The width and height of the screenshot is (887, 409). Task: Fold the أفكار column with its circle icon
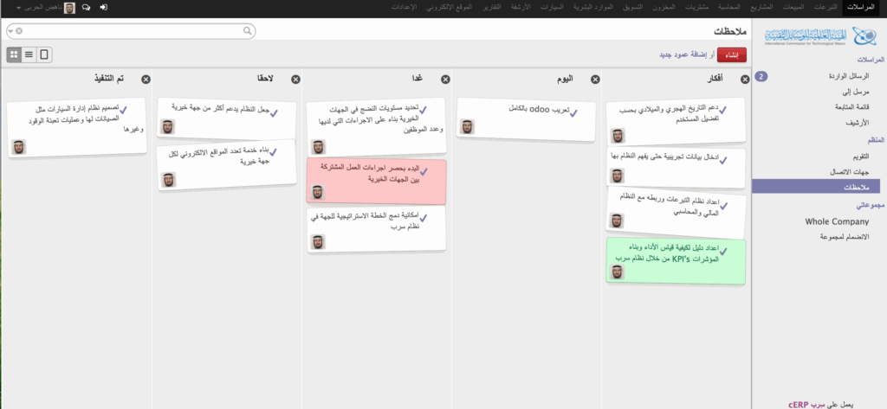click(x=745, y=80)
